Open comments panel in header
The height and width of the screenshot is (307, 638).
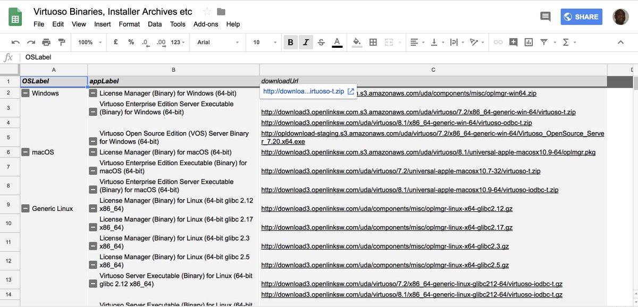pyautogui.click(x=545, y=16)
